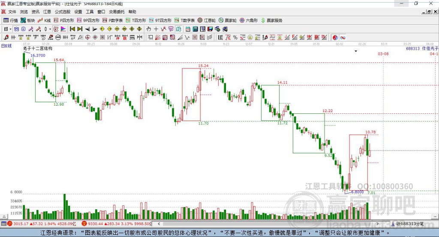Select the Gann fan lines tool
This screenshot has height=237, width=439.
158,38
